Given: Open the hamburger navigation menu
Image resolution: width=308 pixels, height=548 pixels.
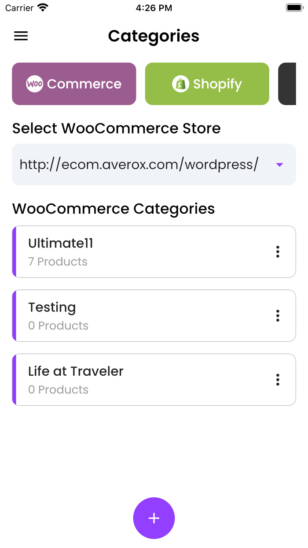Looking at the screenshot, I should coord(21,36).
